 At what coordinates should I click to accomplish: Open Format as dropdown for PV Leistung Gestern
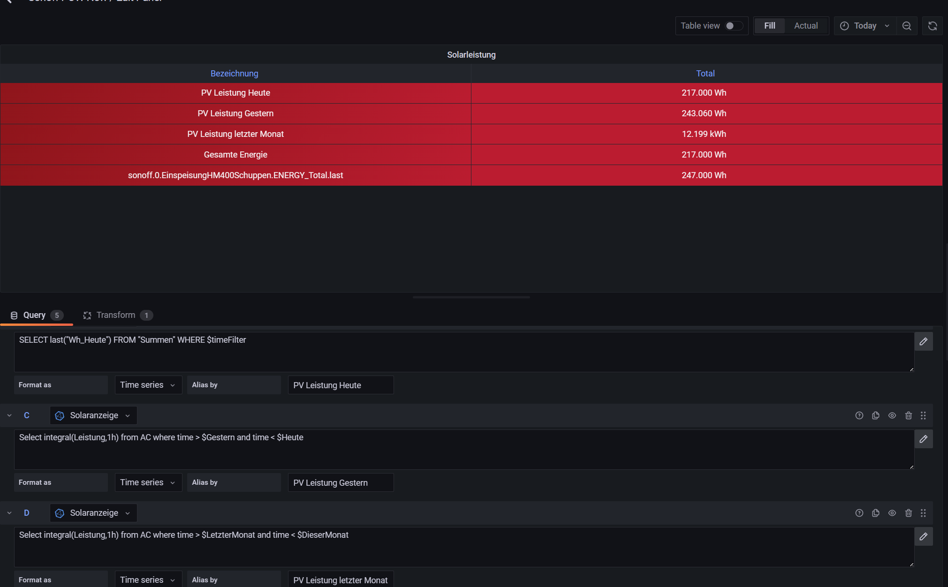148,482
